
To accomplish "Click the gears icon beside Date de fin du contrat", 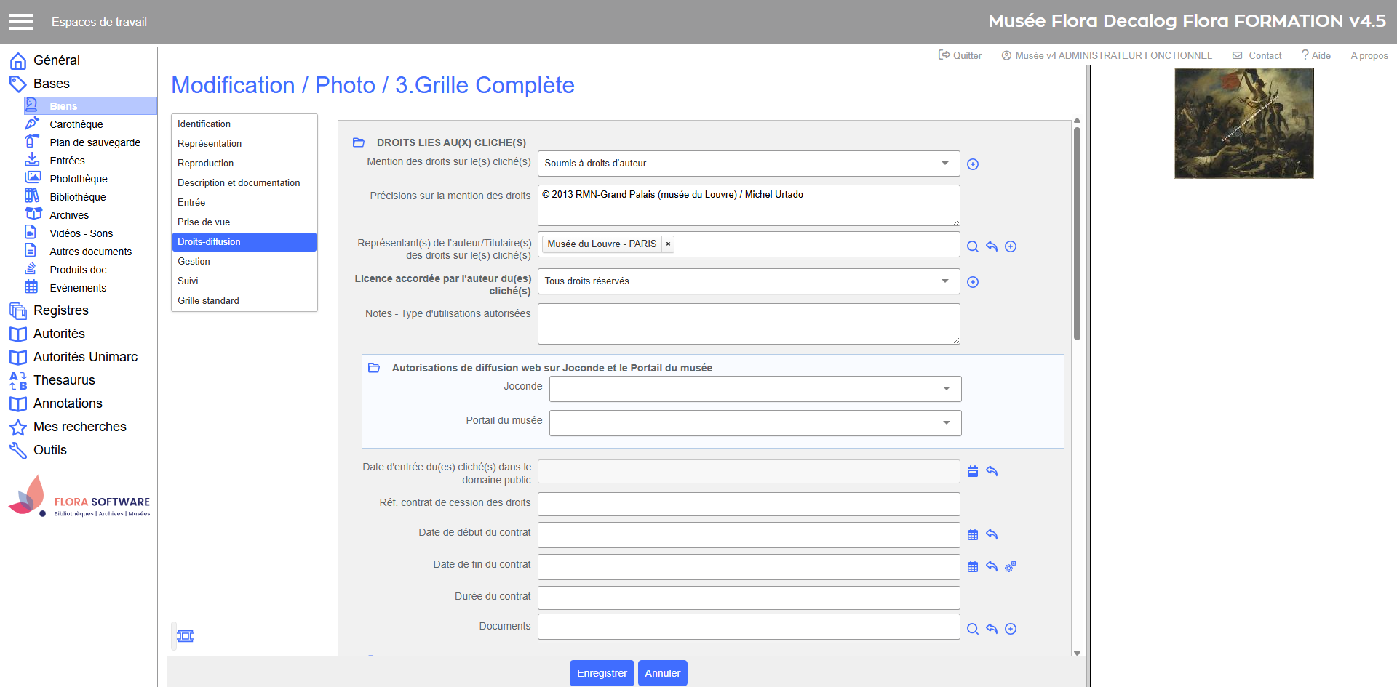I will click(1011, 566).
